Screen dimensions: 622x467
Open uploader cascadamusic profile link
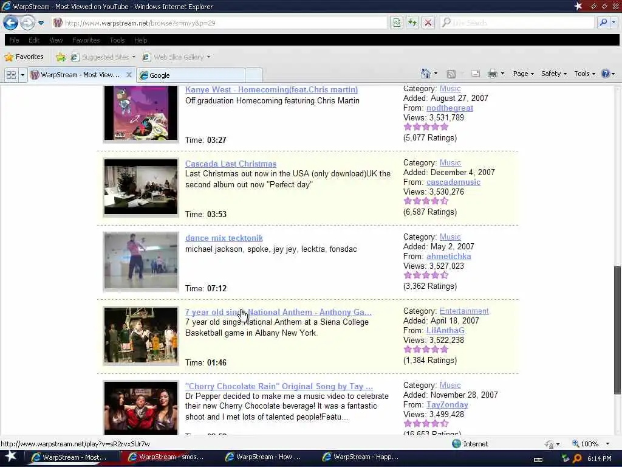453,182
